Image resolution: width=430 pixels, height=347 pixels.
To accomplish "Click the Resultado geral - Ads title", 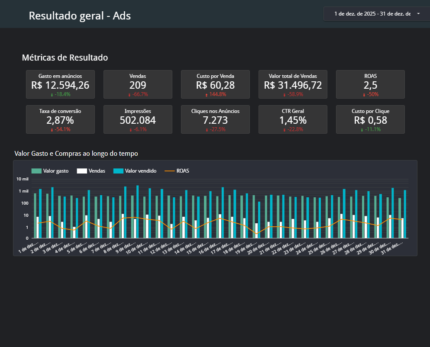I will pos(80,16).
